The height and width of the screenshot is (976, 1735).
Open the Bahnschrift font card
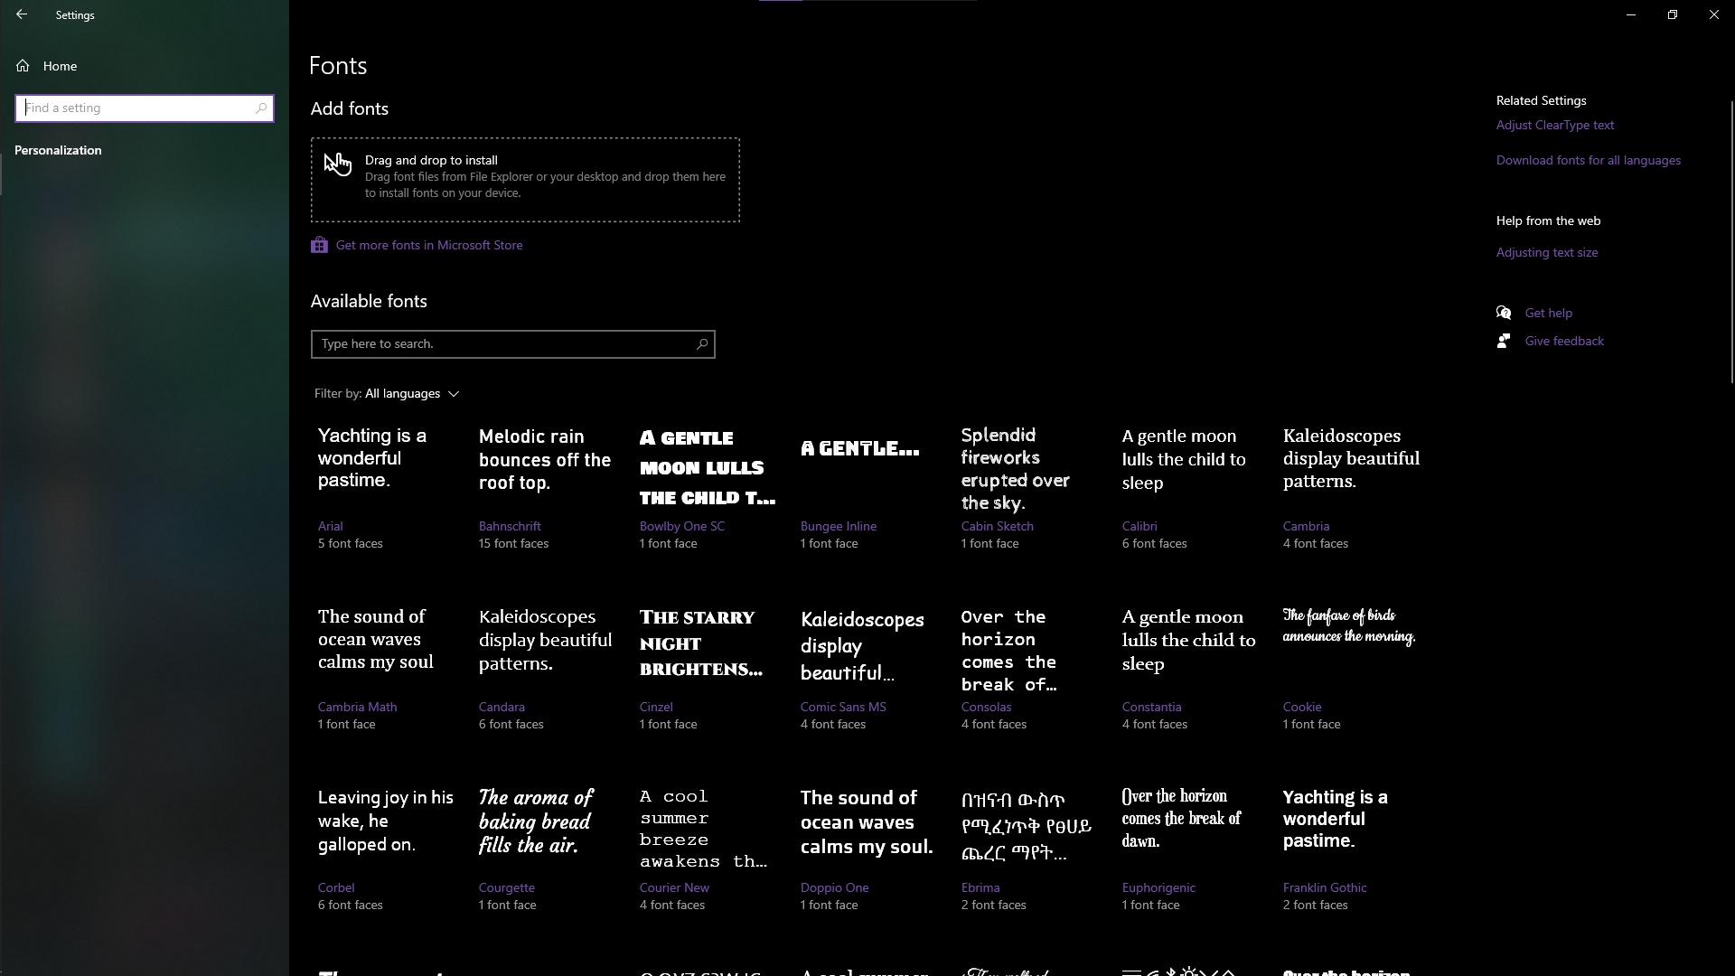click(548, 488)
